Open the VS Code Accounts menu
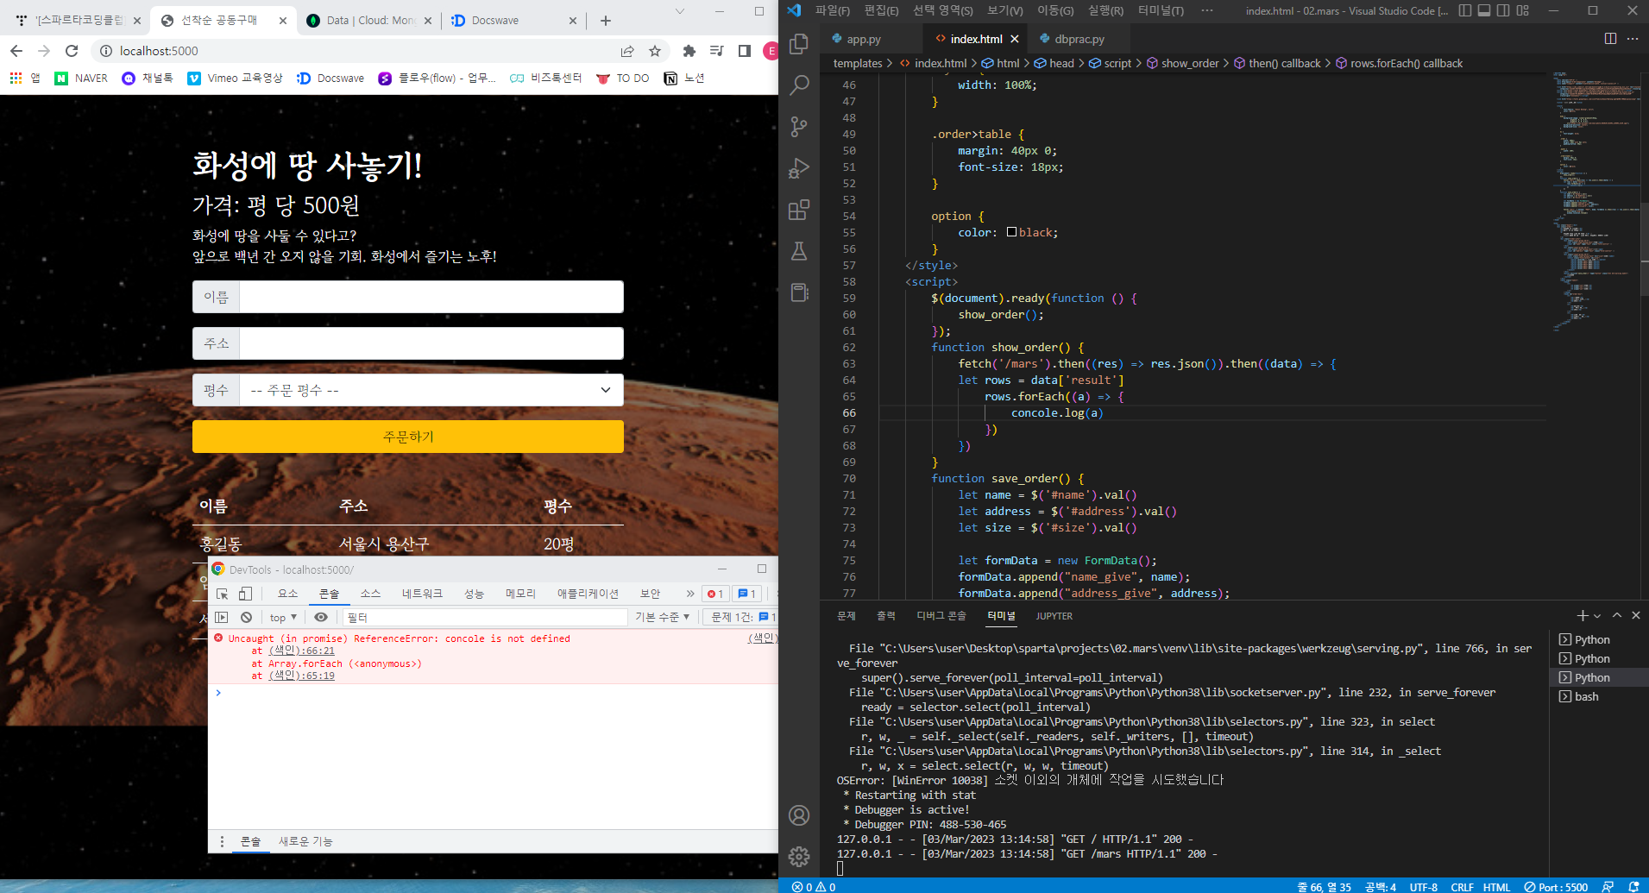 799,815
